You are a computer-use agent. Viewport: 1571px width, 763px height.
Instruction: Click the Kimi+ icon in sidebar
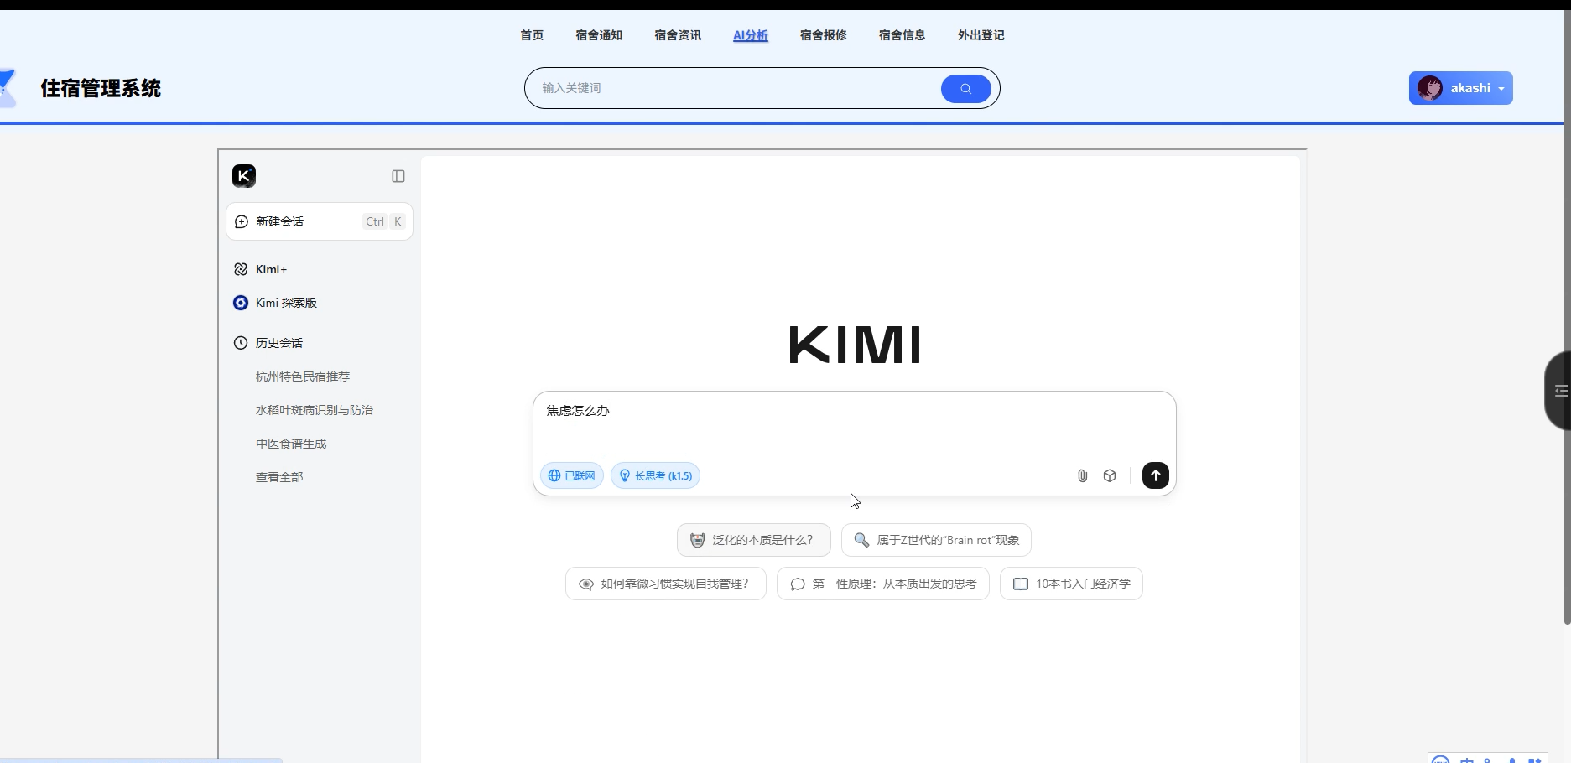point(241,269)
